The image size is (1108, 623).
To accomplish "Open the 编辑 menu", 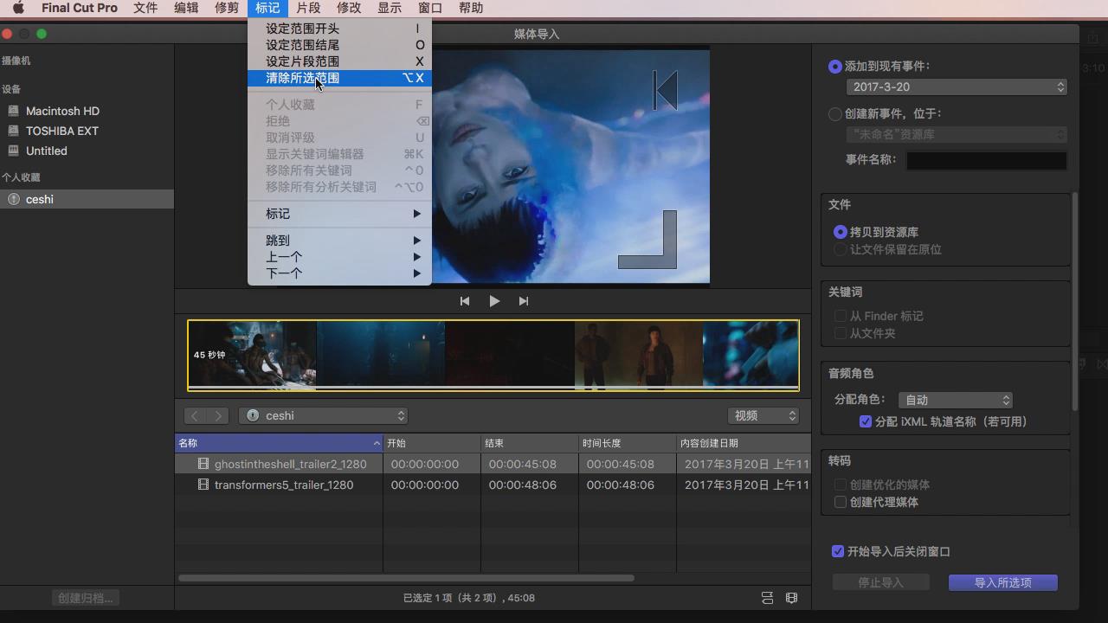I will click(186, 8).
